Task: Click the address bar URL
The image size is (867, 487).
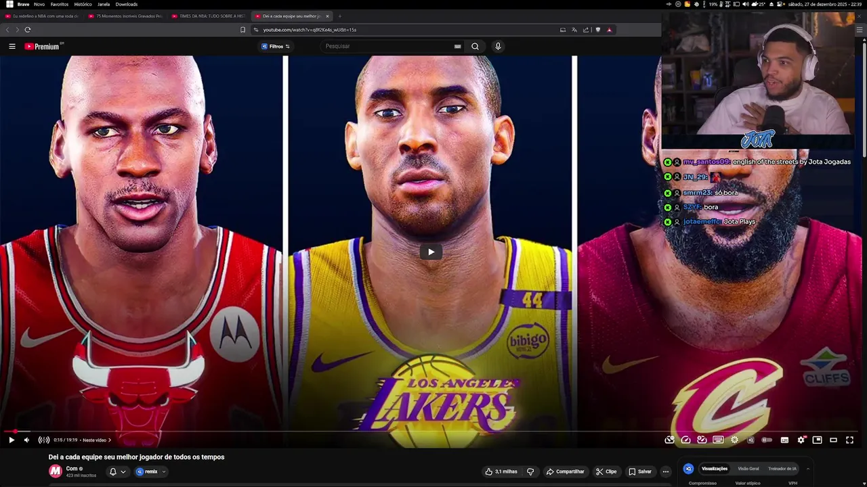Action: pyautogui.click(x=310, y=30)
